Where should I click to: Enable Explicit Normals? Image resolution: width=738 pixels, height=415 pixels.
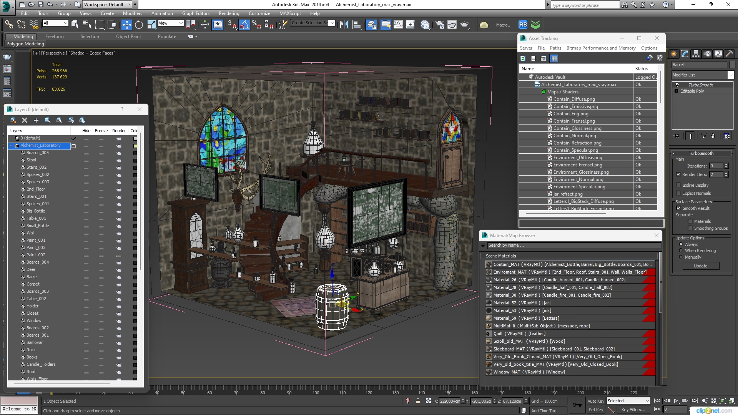678,193
